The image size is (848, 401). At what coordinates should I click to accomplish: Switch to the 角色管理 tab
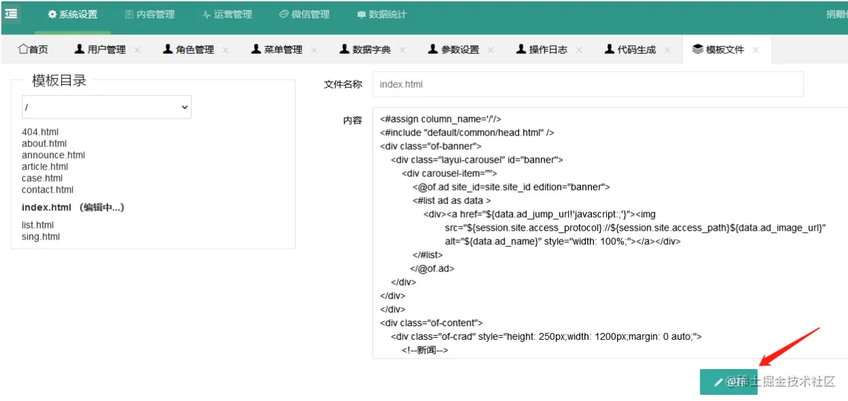pyautogui.click(x=189, y=50)
